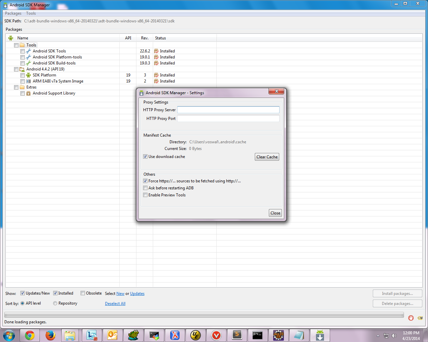Image resolution: width=428 pixels, height=342 pixels.
Task: Check the ARM EABI v7a System Image checkbox
Action: [x=22, y=81]
